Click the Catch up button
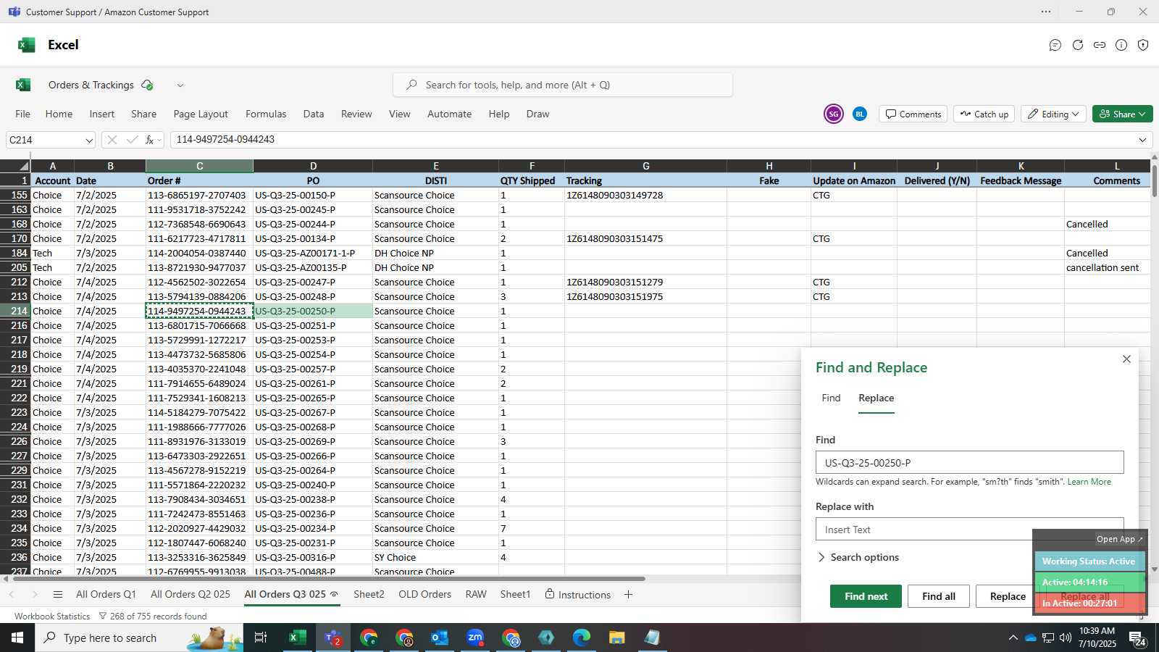The width and height of the screenshot is (1159, 652). coord(984,114)
